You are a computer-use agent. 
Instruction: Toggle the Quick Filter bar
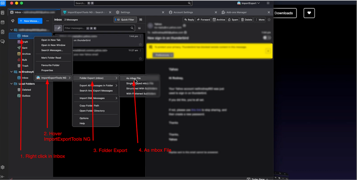pos(125,20)
